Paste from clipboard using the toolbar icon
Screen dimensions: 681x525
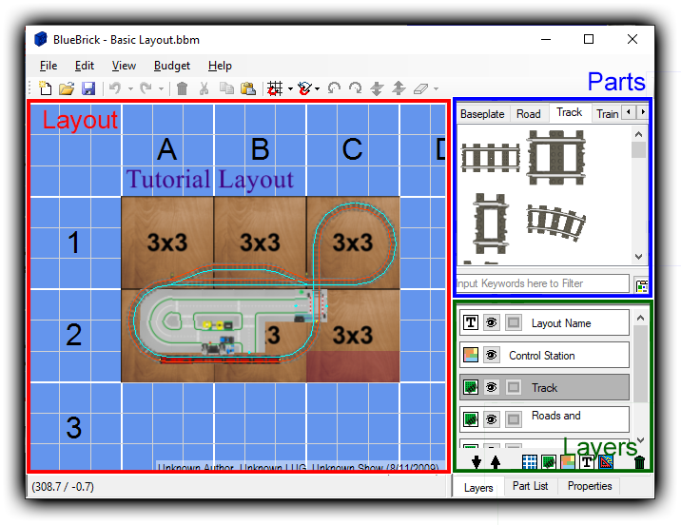pos(248,88)
